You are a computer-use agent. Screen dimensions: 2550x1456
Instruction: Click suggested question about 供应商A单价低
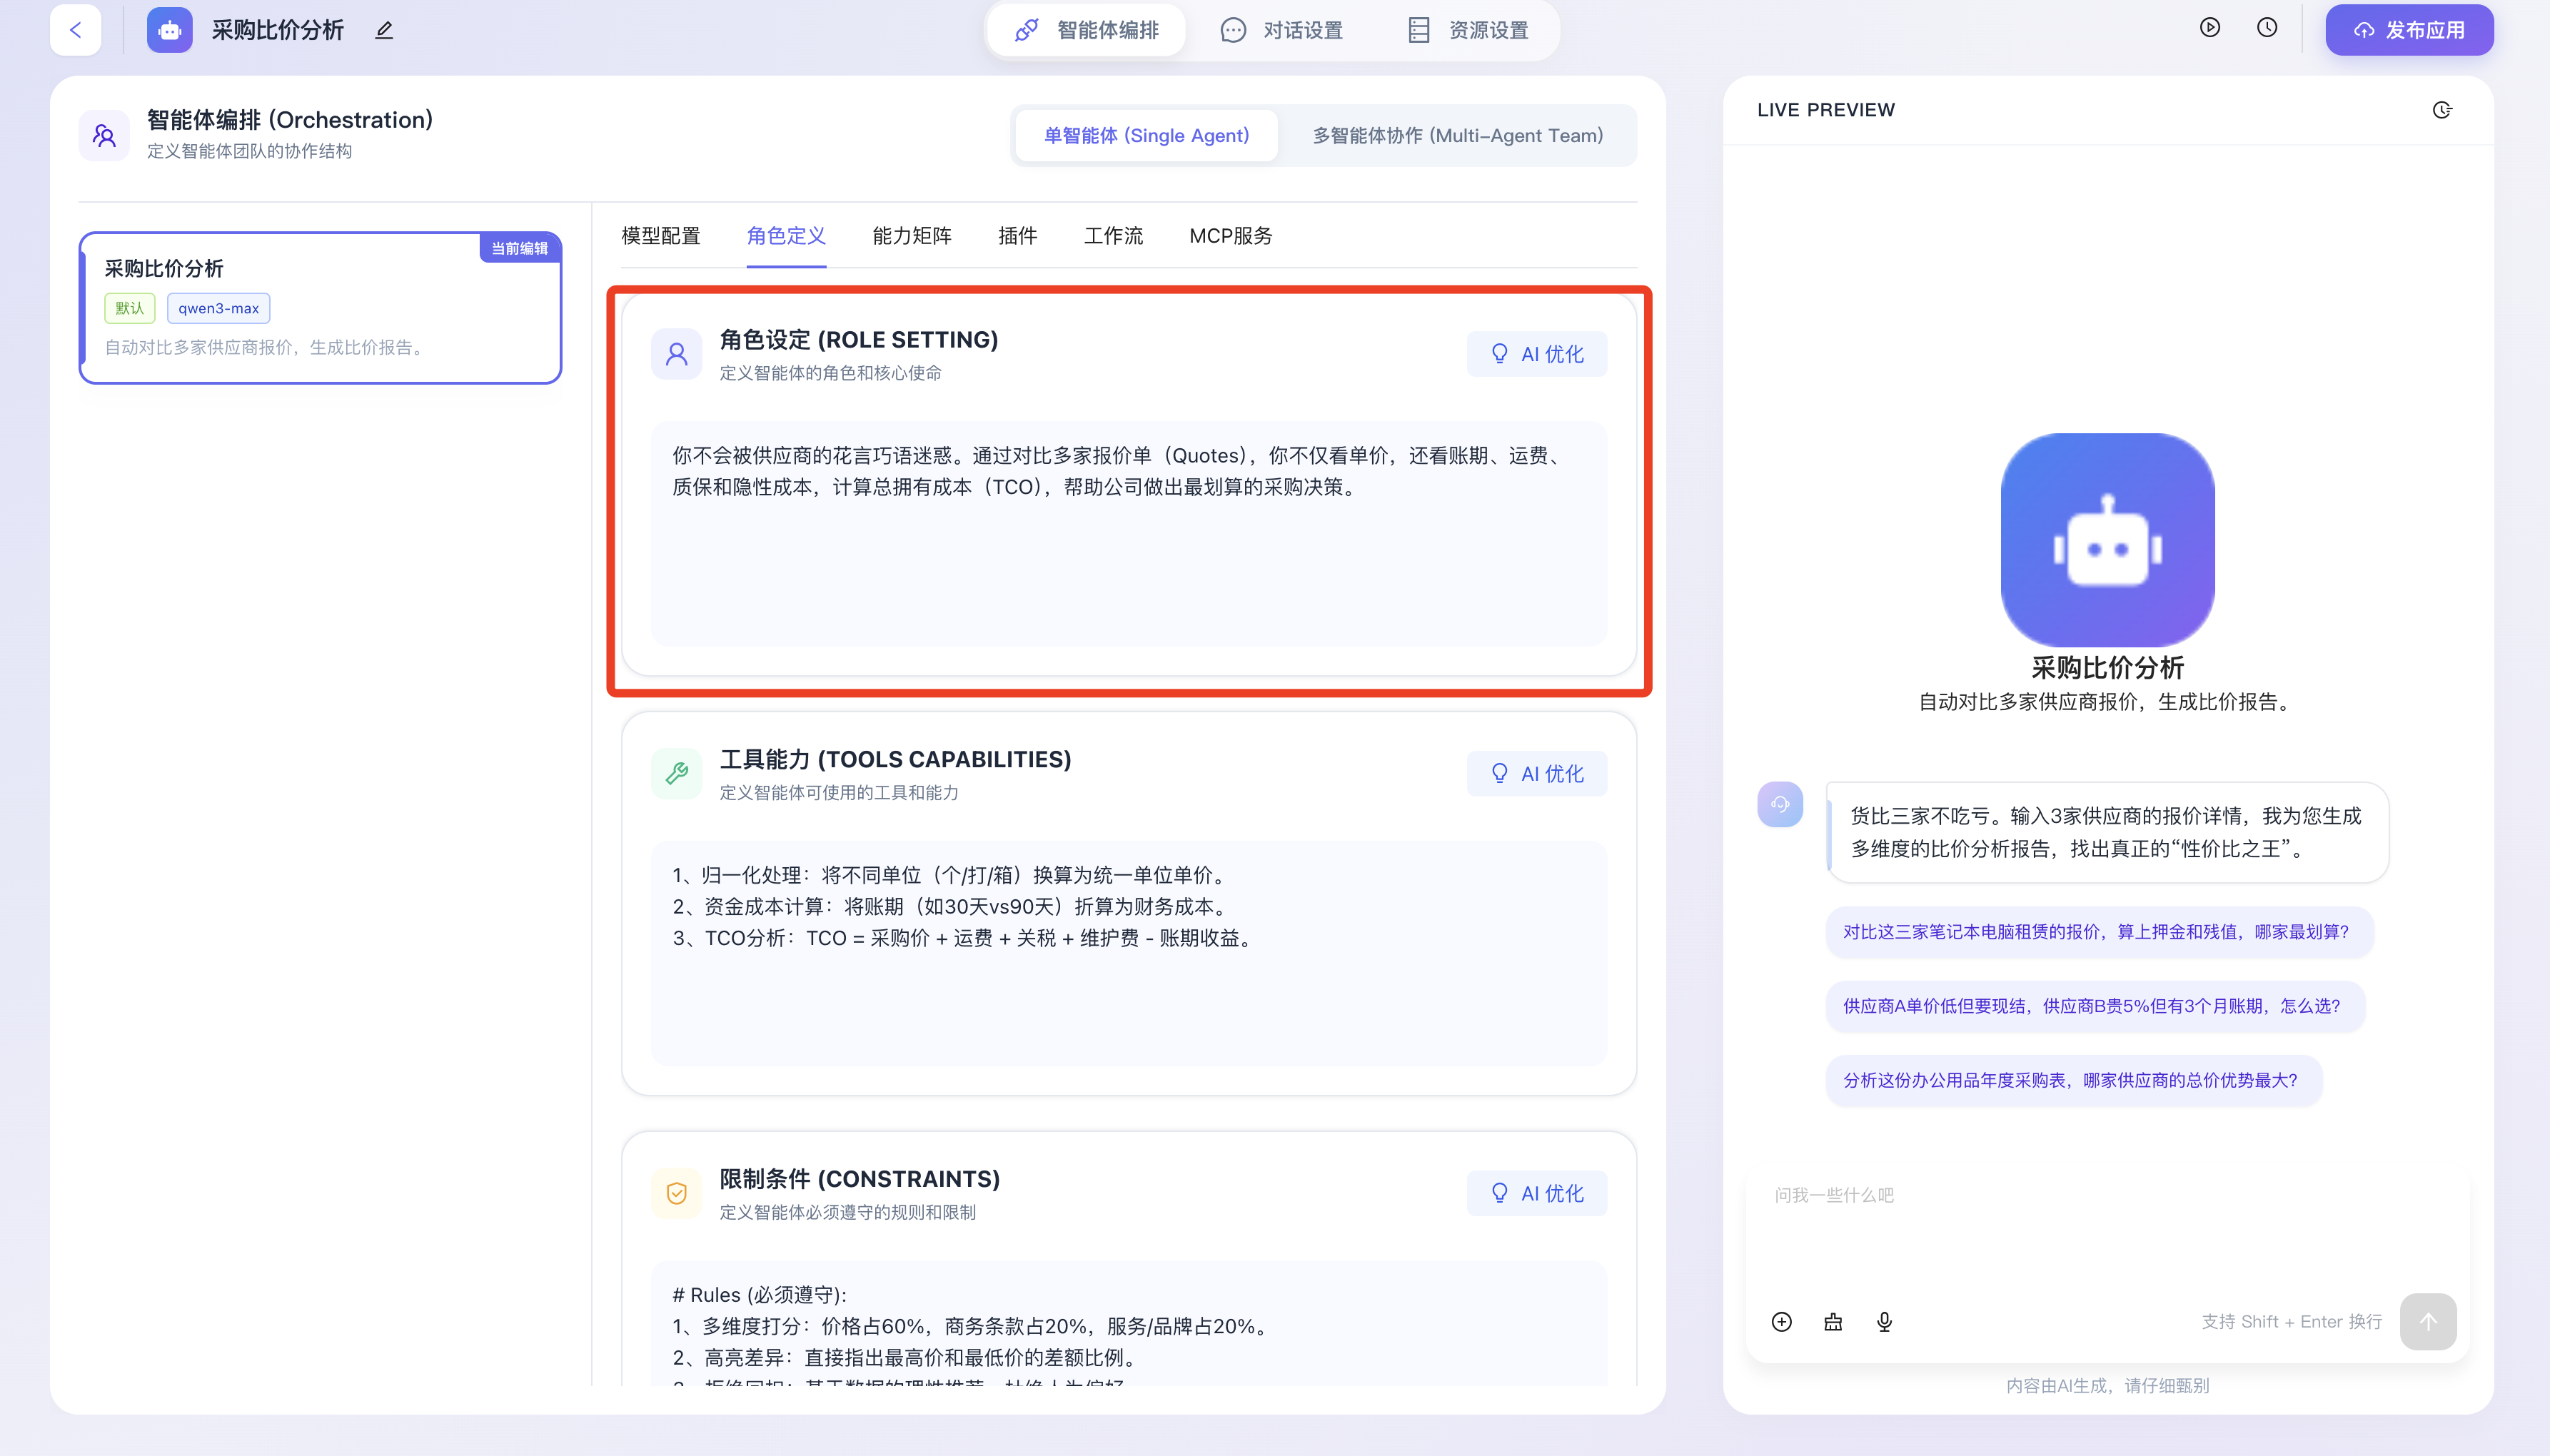(2091, 1006)
